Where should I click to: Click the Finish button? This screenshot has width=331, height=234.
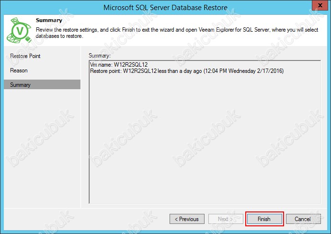coord(264,219)
